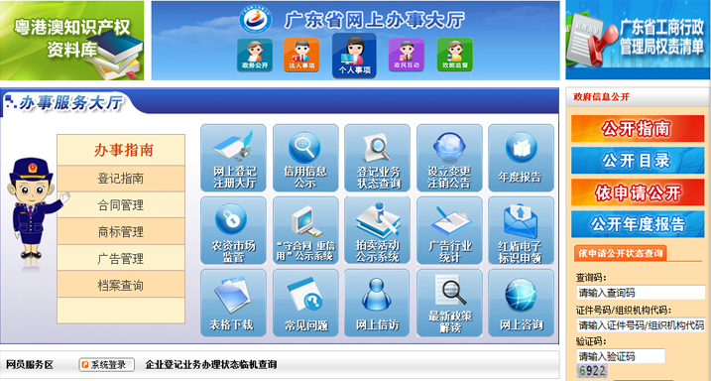Screen dimensions: 711x381
Task: Open 信用信息公示 icon tile
Action: 305,158
